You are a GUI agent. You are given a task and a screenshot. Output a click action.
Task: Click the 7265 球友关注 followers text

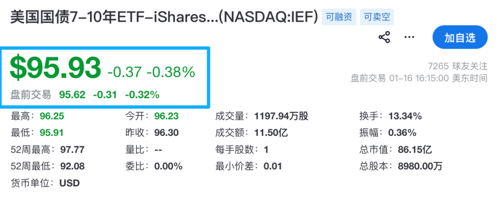point(459,66)
